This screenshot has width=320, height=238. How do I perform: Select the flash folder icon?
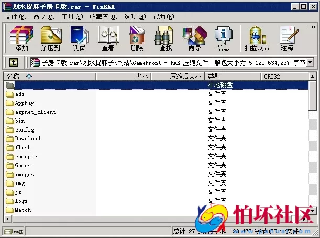click(x=10, y=147)
